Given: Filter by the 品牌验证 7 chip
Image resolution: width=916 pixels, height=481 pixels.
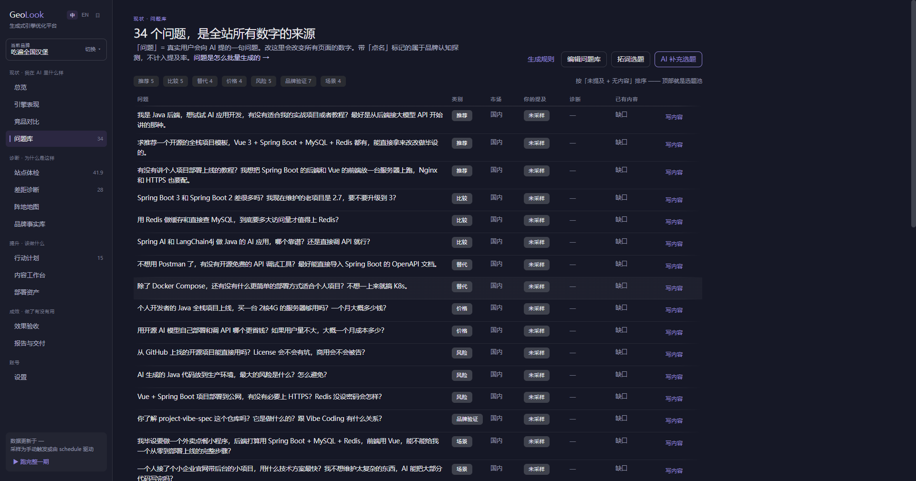Looking at the screenshot, I should click(298, 81).
